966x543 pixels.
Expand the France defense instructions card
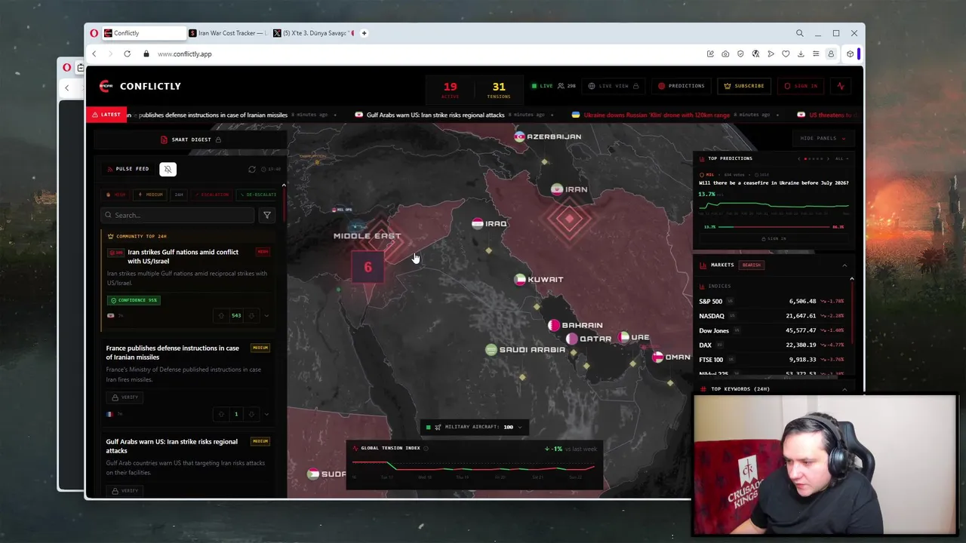click(x=266, y=414)
